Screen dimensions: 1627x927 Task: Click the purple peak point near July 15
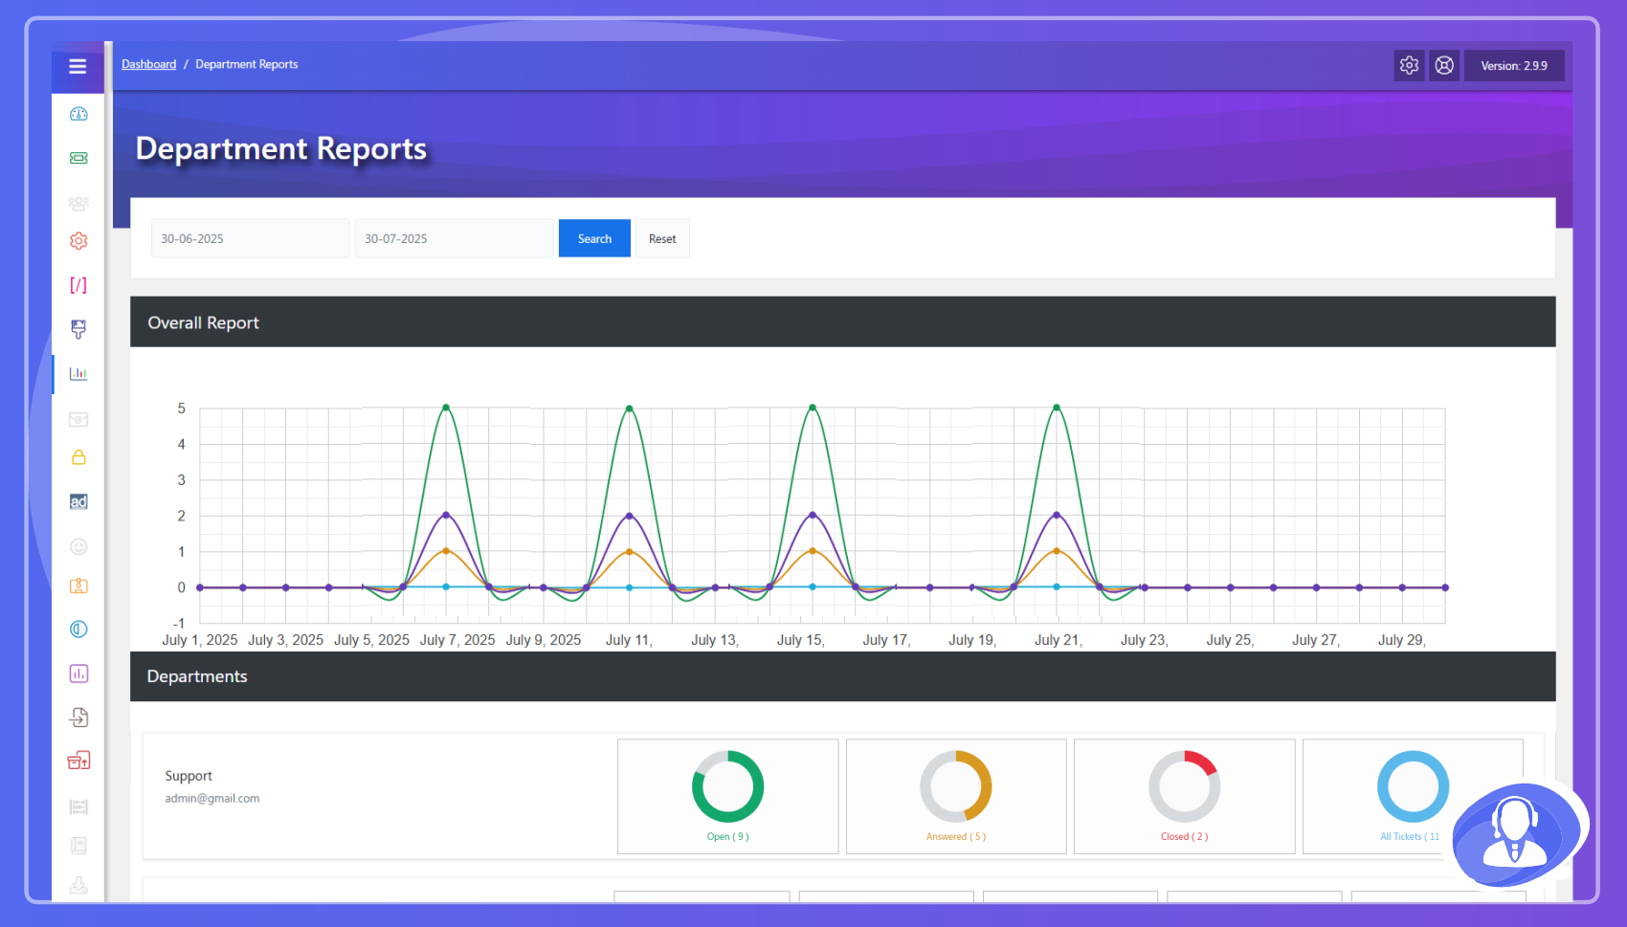point(813,515)
